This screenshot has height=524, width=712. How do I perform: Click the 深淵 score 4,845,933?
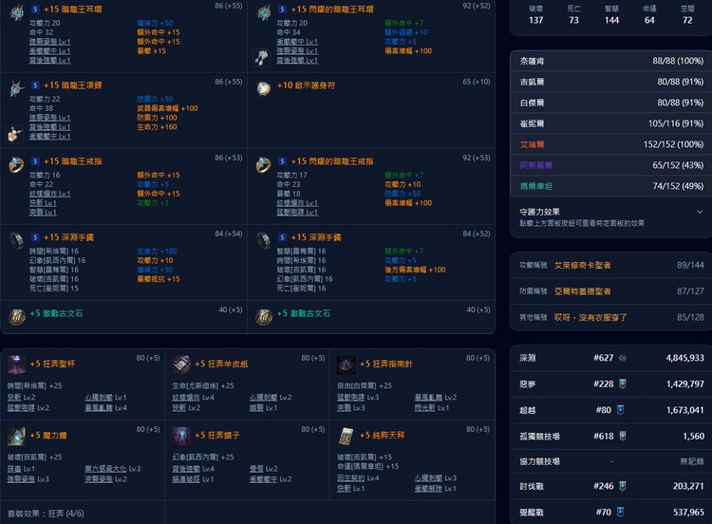684,358
